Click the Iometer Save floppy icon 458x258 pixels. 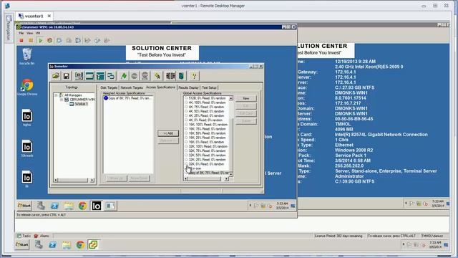pos(67,76)
